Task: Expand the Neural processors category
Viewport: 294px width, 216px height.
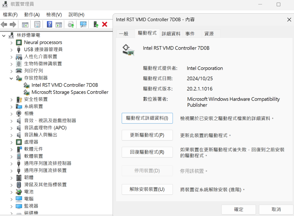Action: click(11, 43)
